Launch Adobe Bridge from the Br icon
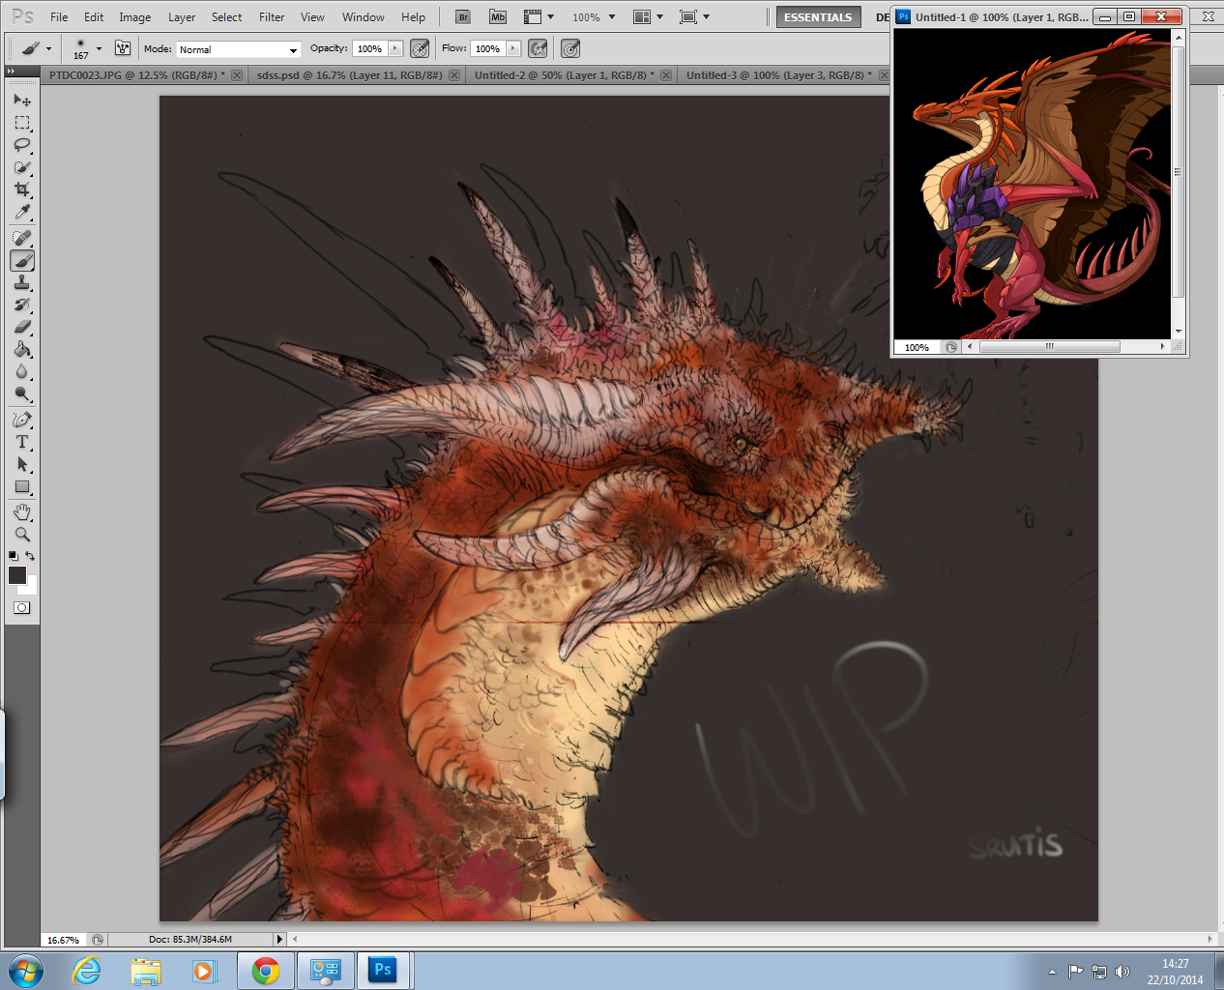The height and width of the screenshot is (990, 1224). click(463, 17)
